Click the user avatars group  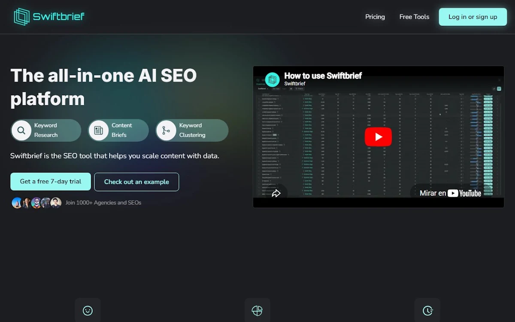tap(36, 203)
